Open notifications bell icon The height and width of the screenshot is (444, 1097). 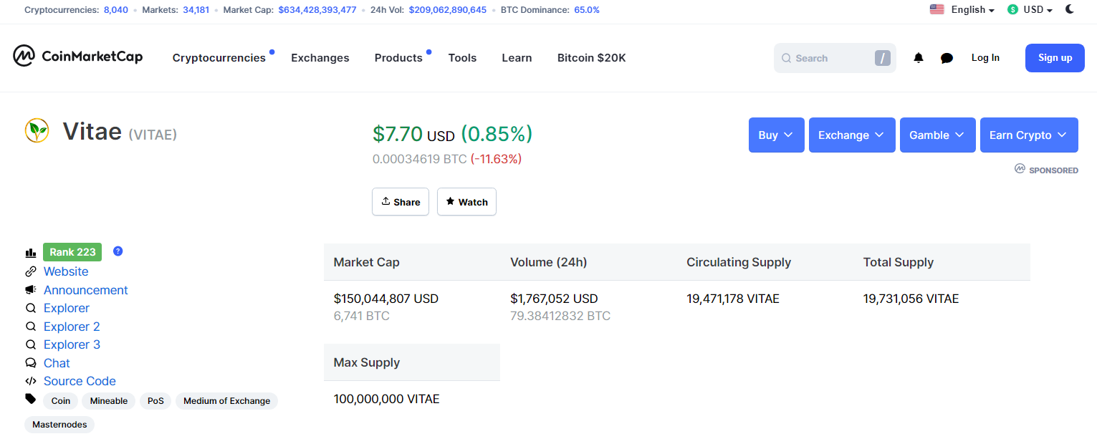click(x=919, y=58)
